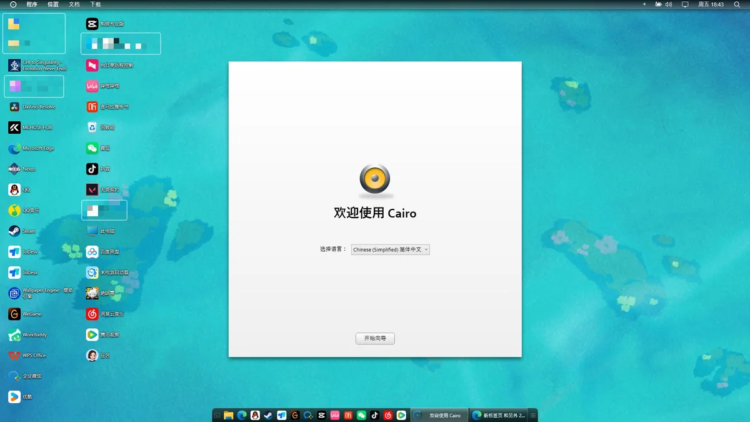Click the ToDesk icon in the taskbar

click(282, 415)
